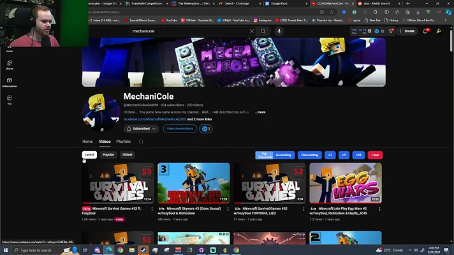Open File Explorer from the taskbar
The image size is (454, 255).
click(132, 250)
